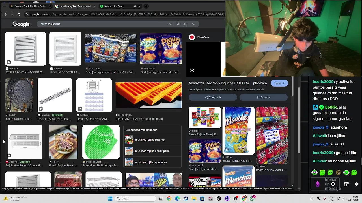The height and width of the screenshot is (203, 362).
Task: Focus the Enviar un mensaje chat field
Action: coord(326,184)
